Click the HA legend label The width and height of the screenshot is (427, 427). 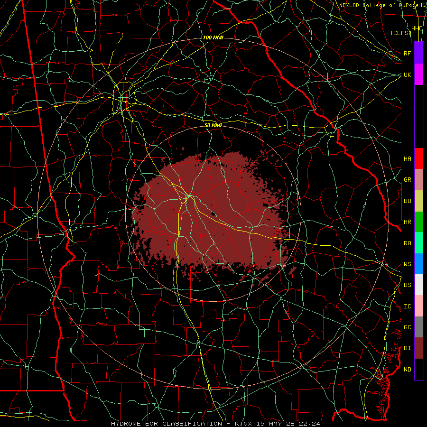(x=407, y=158)
